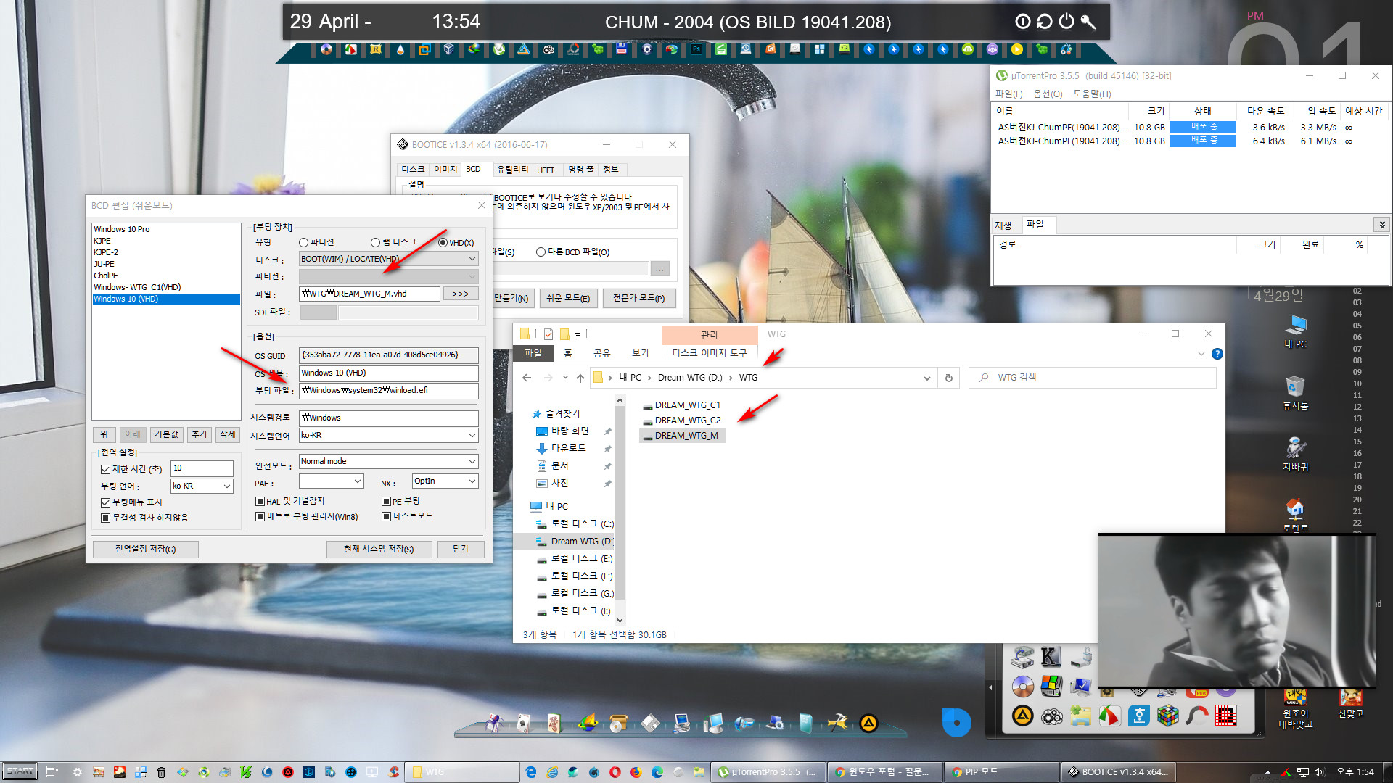This screenshot has height=783, width=1393.
Task: Toggle 제한 시간 (초) checkbox
Action: tap(105, 469)
